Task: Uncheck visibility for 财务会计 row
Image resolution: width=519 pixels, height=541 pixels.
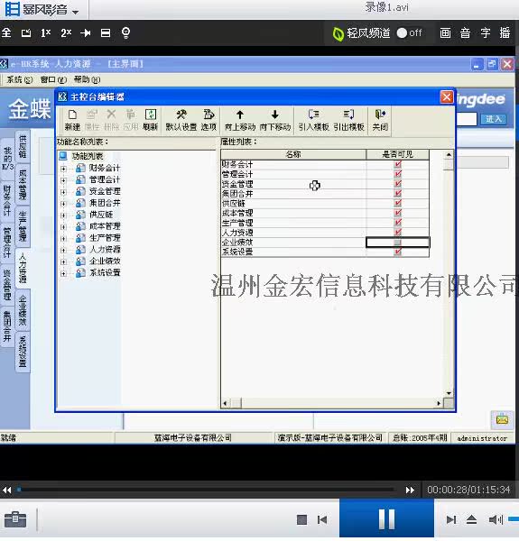Action: [398, 164]
